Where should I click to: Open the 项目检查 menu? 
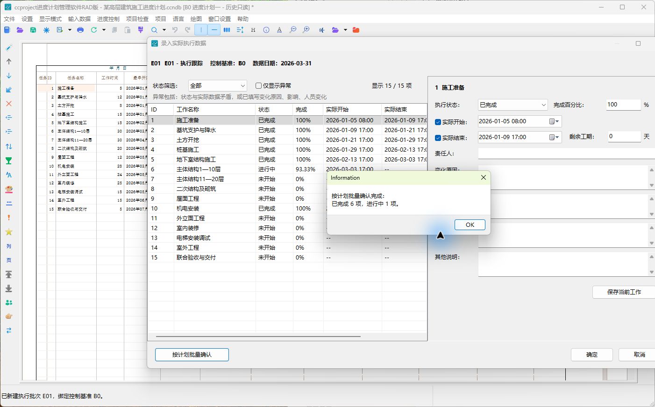(137, 19)
